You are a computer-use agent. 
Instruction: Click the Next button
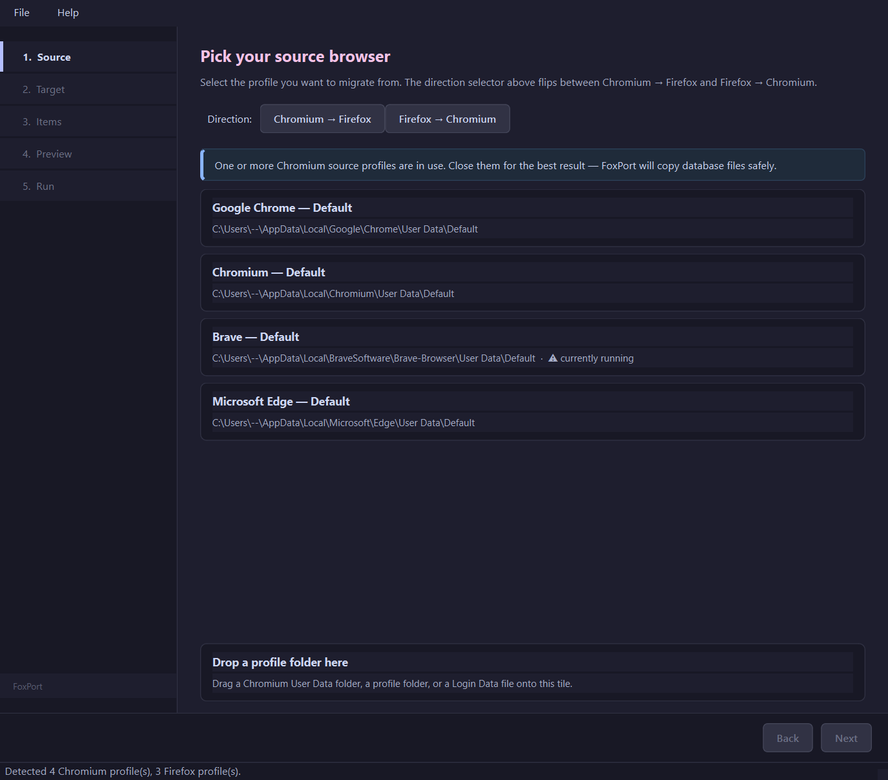click(846, 738)
